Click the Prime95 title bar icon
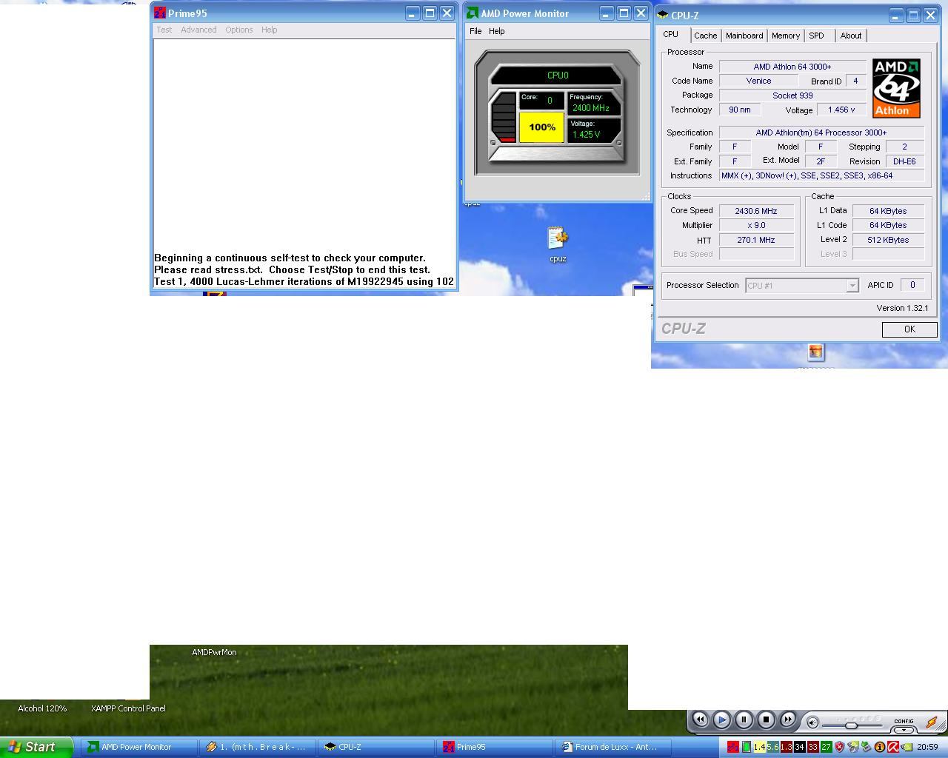This screenshot has height=758, width=948. 159,13
